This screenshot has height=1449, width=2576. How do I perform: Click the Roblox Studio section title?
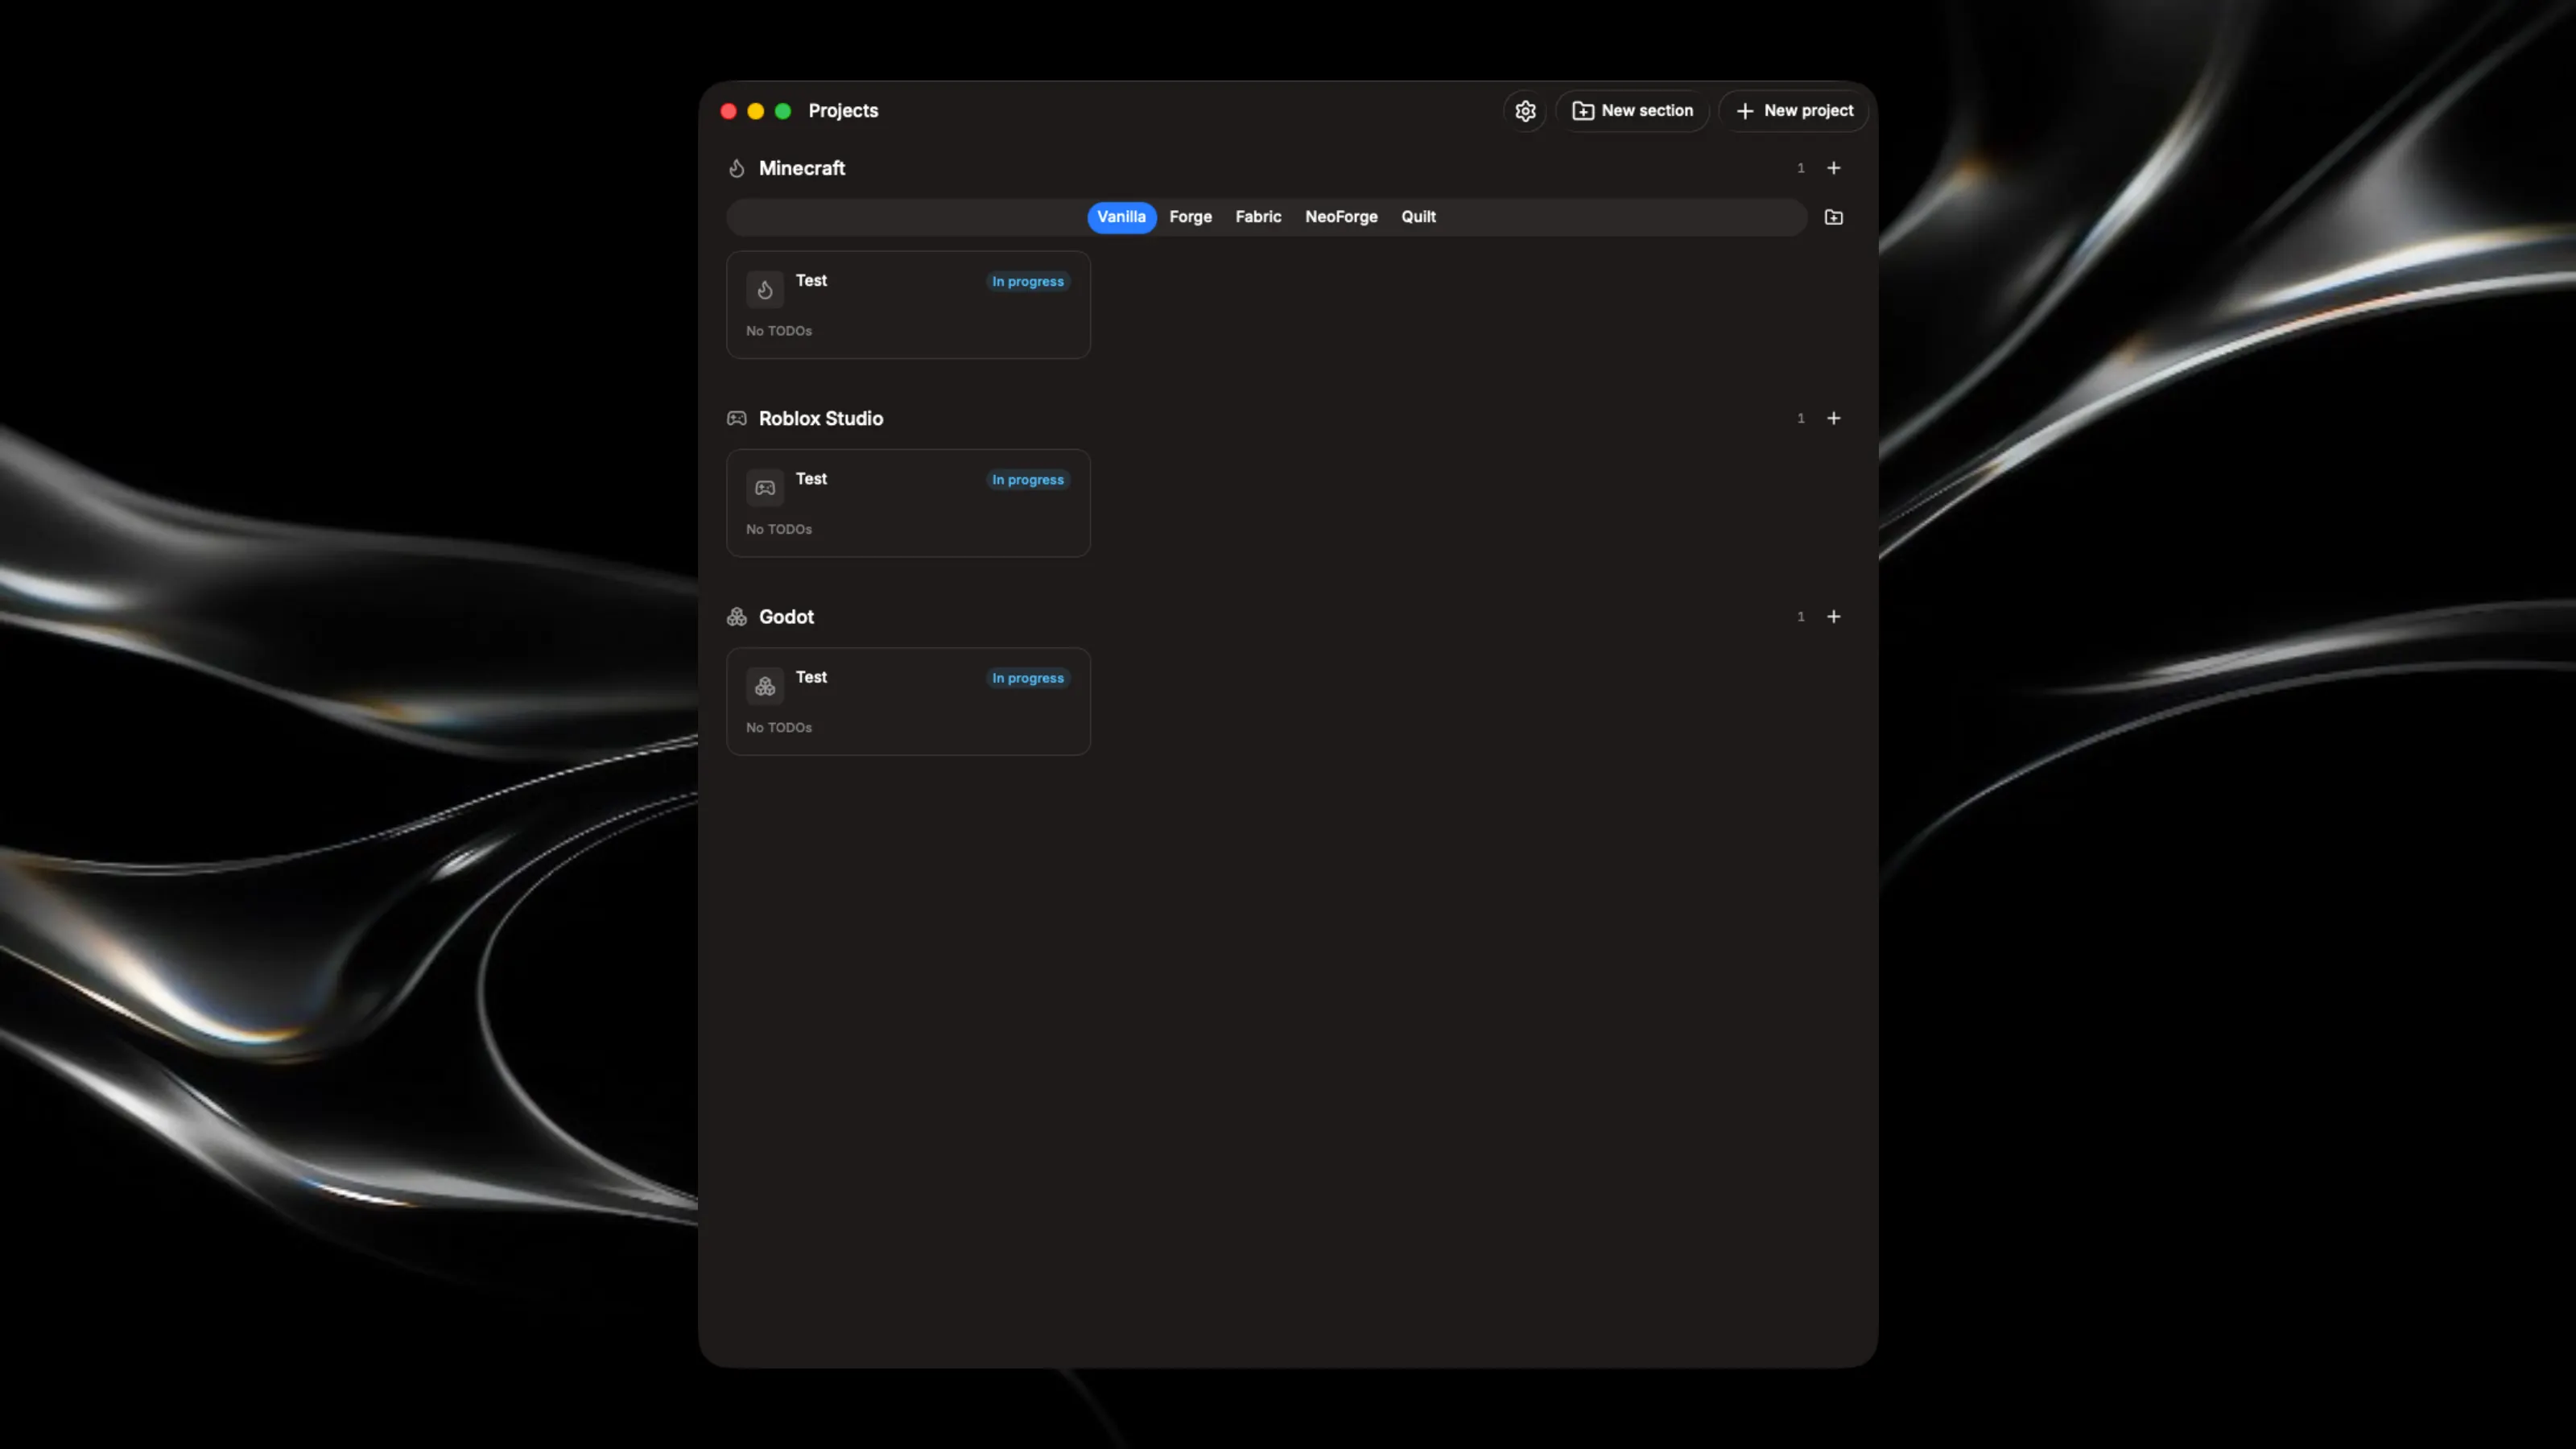click(x=821, y=419)
